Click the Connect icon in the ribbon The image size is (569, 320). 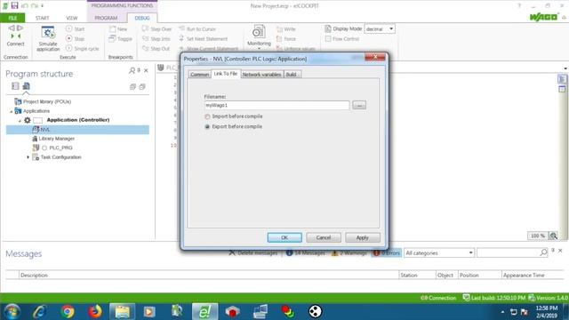[15, 36]
